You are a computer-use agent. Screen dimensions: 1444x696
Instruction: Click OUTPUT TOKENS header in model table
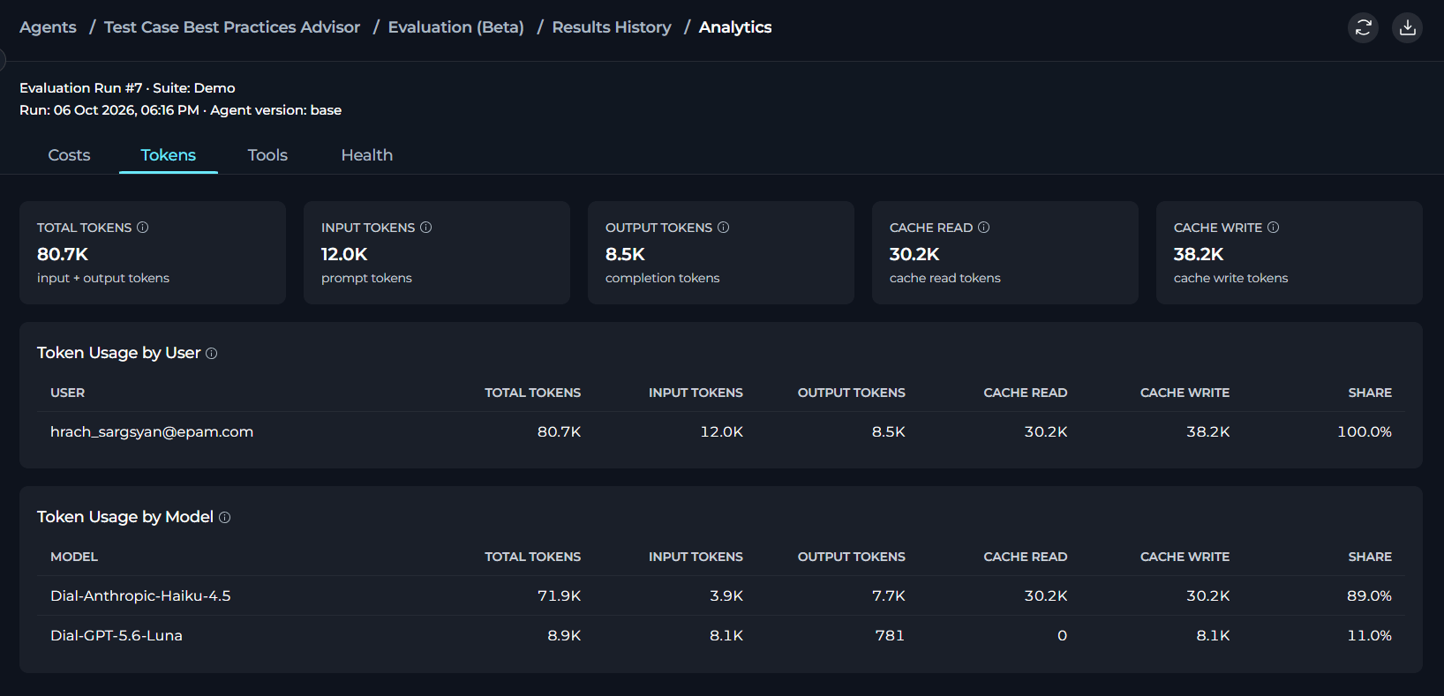(x=852, y=557)
